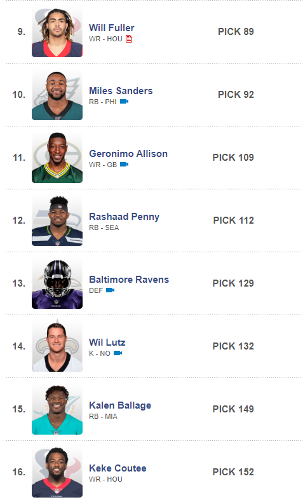303x502 pixels.
Task: Play Miles Sanders video icon
Action: coord(124,102)
